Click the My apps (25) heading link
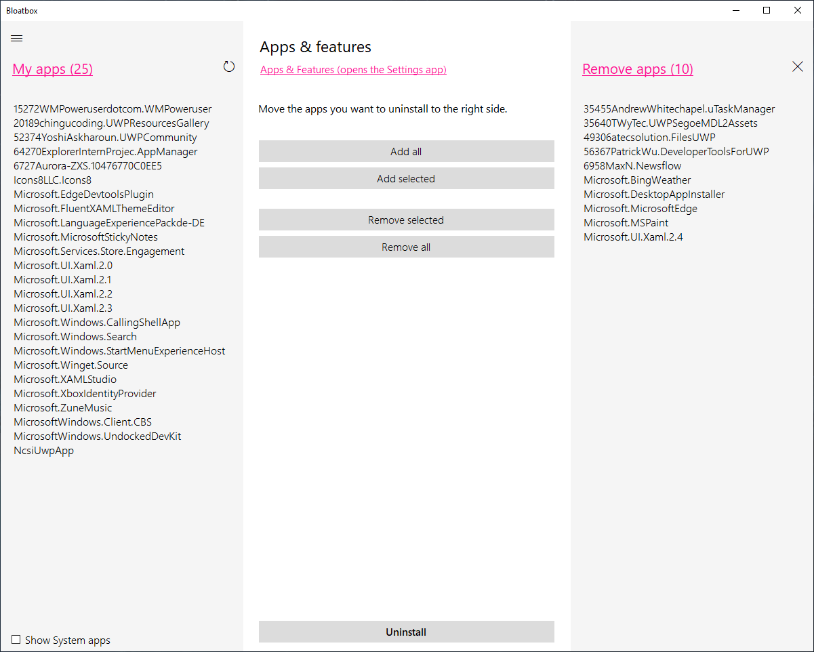This screenshot has width=814, height=652. point(52,69)
